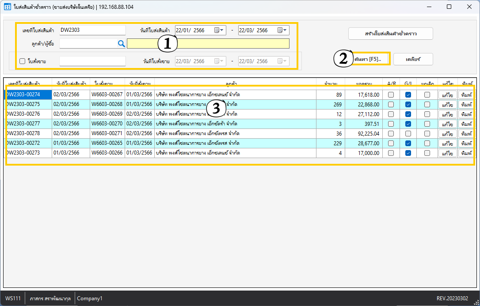Click the สร้างใบส่งสินค้าชั่วคราว button
The width and height of the screenshot is (480, 306).
(x=390, y=34)
